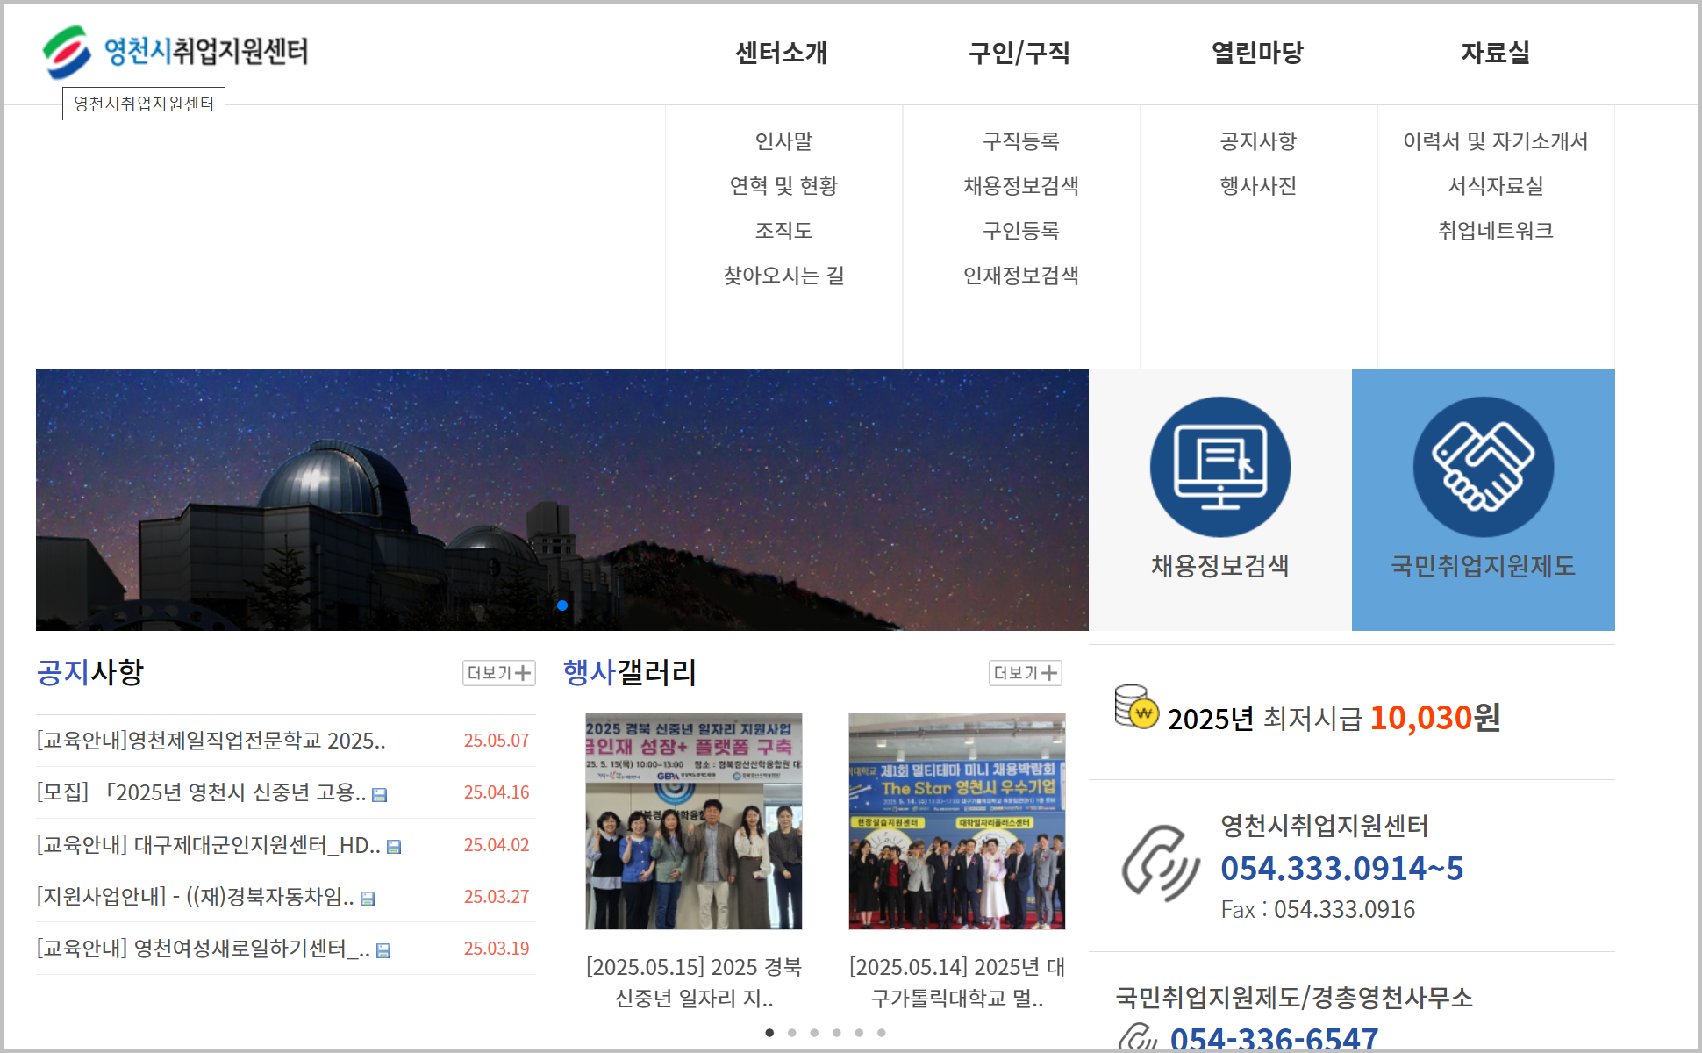Open the 센터소개 top menu

pos(782,53)
